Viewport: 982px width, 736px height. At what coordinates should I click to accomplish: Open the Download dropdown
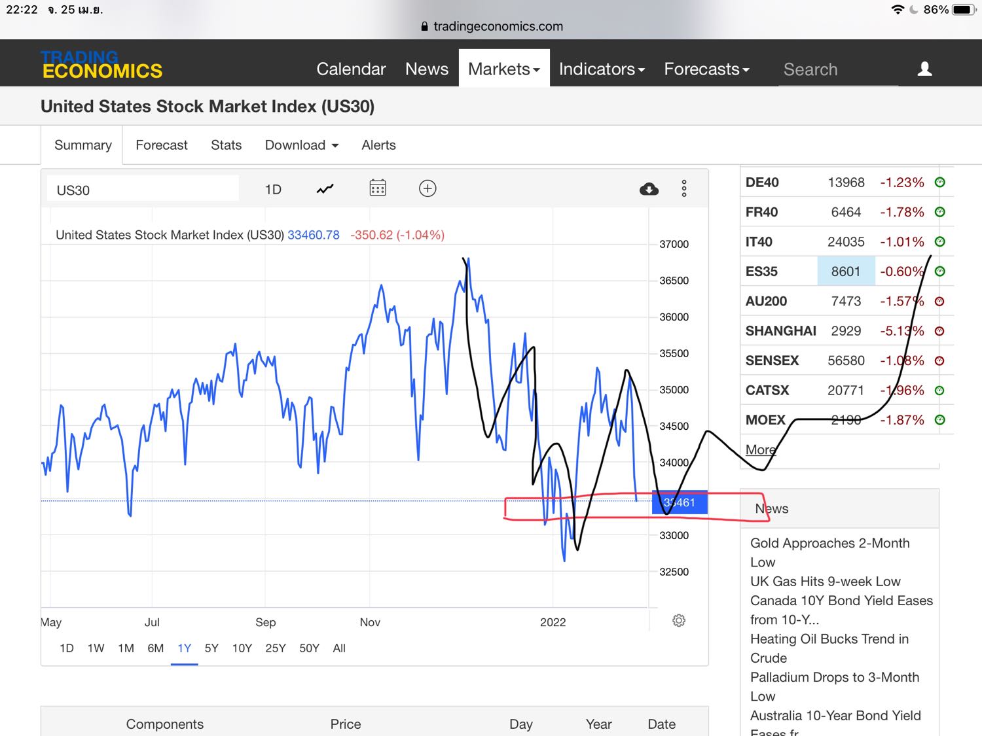[x=301, y=145]
